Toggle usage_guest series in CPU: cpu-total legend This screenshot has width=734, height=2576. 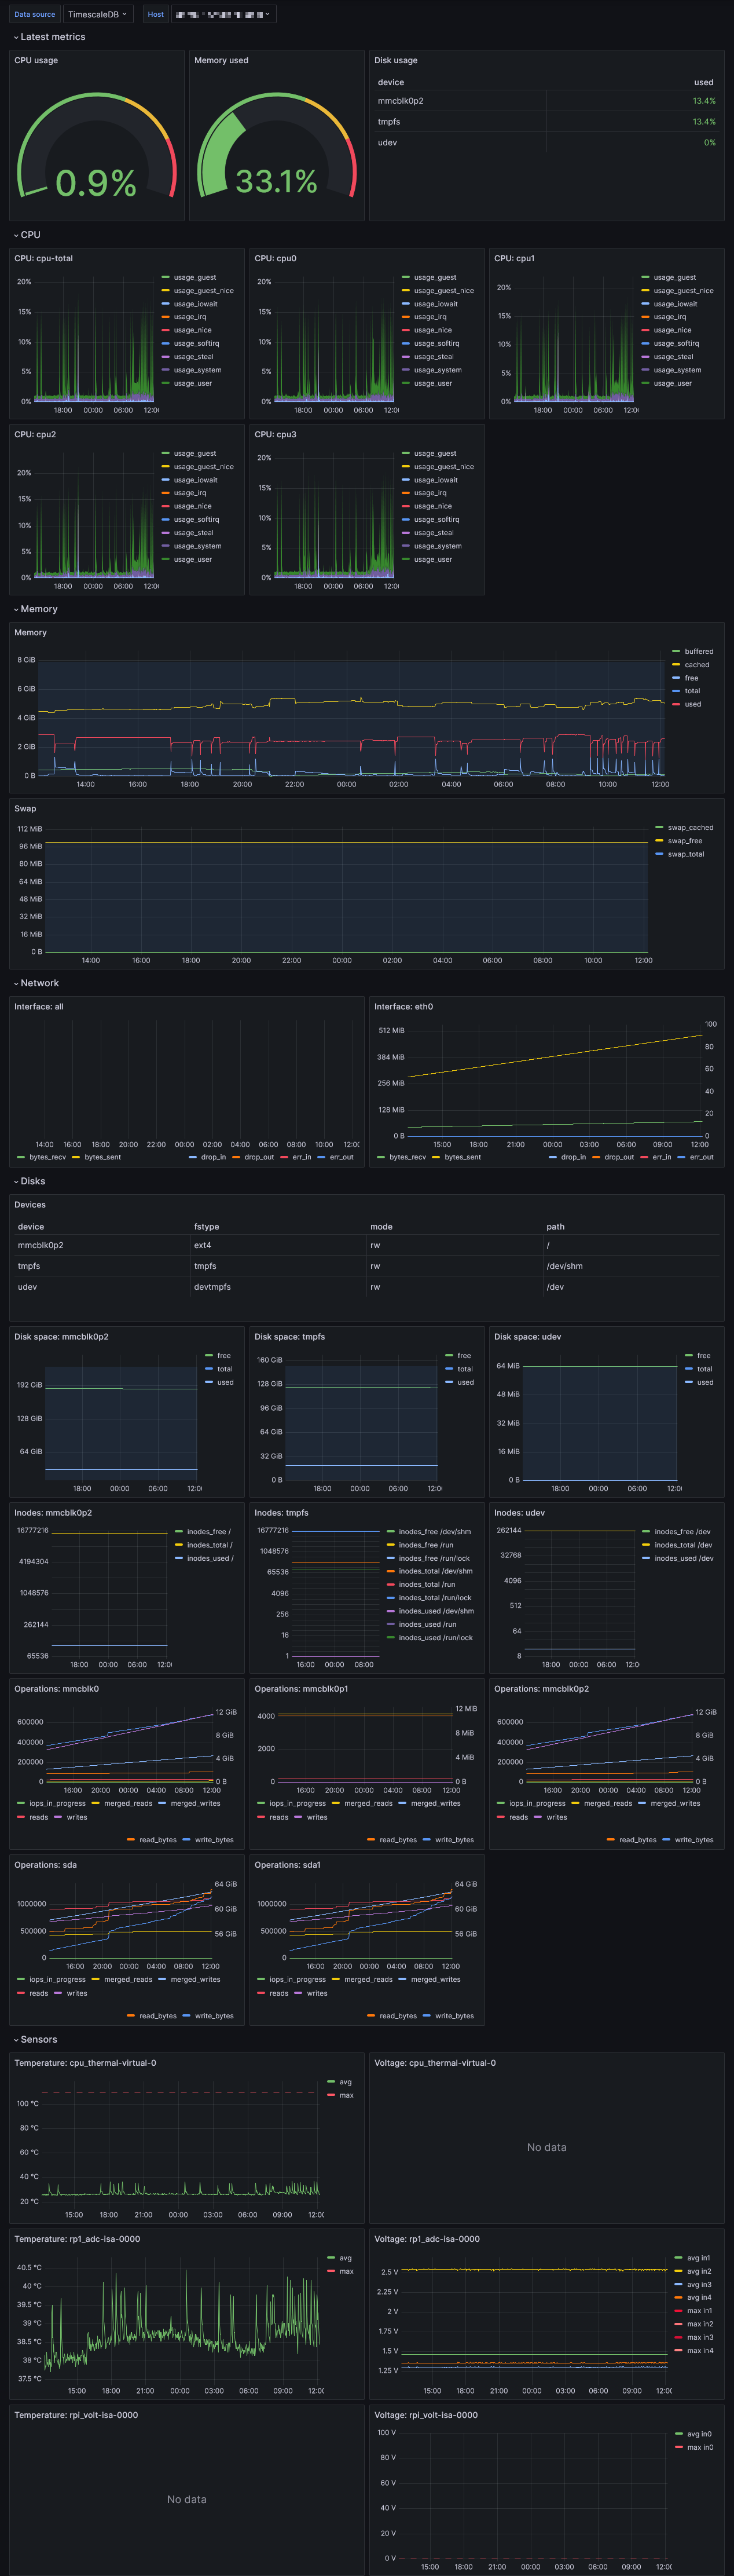[x=195, y=277]
